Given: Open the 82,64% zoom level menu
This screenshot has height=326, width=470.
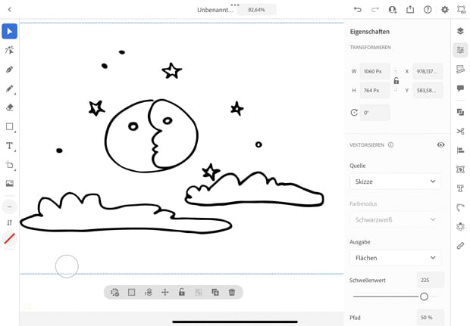Looking at the screenshot, I should click(x=256, y=10).
